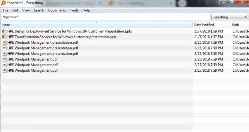Sort results by Date Modified column header
The image size is (249, 132).
(212, 25)
